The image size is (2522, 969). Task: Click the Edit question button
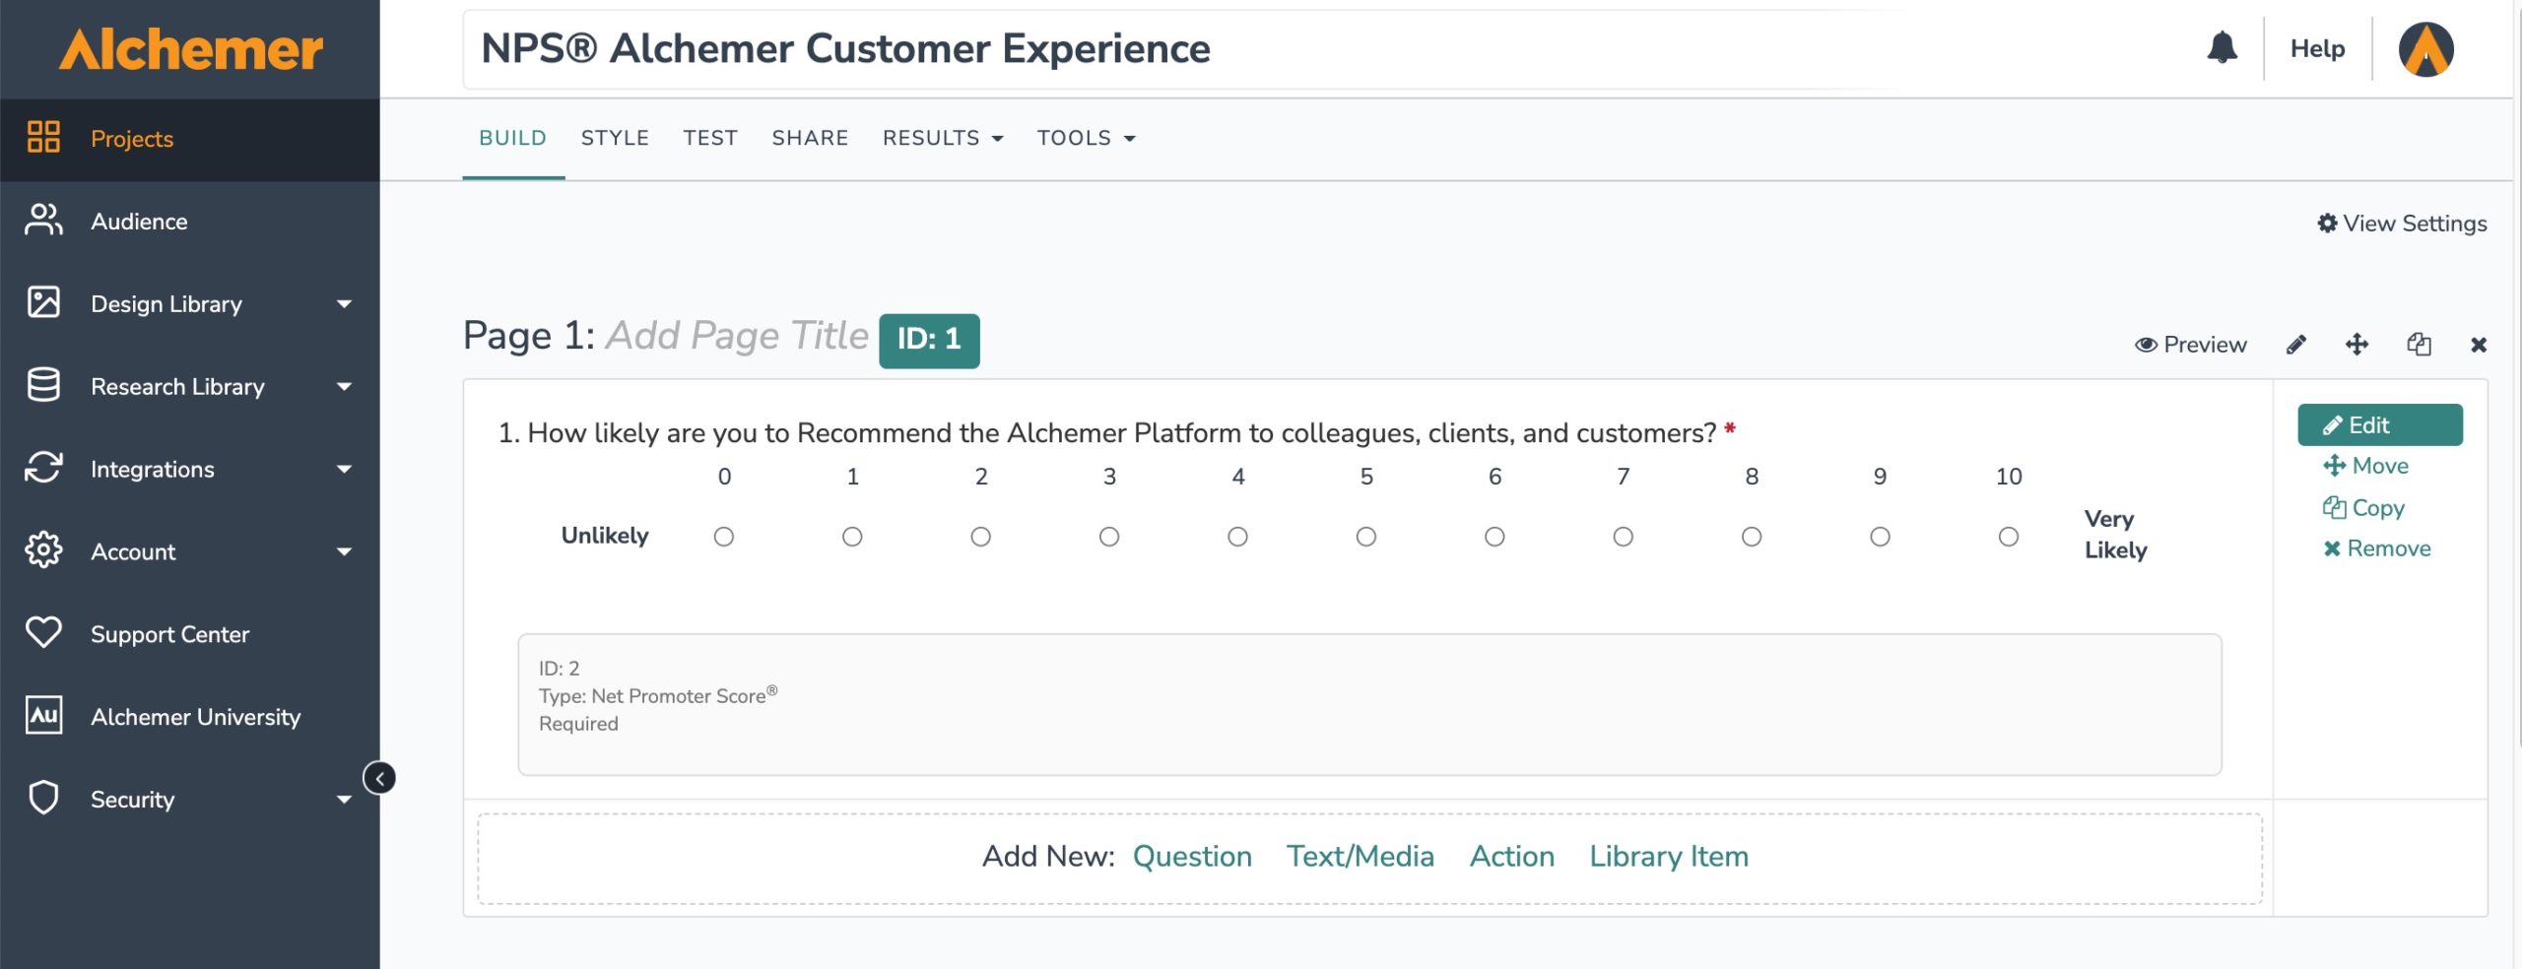pos(2379,425)
